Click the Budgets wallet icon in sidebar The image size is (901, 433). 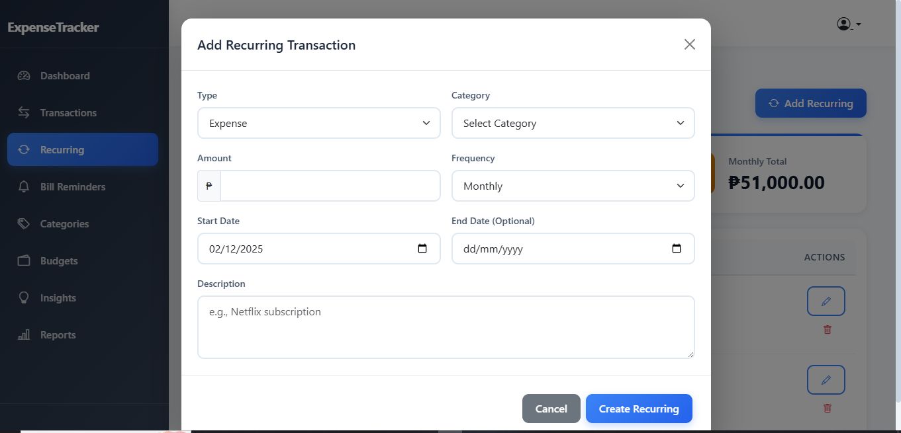pyautogui.click(x=24, y=260)
